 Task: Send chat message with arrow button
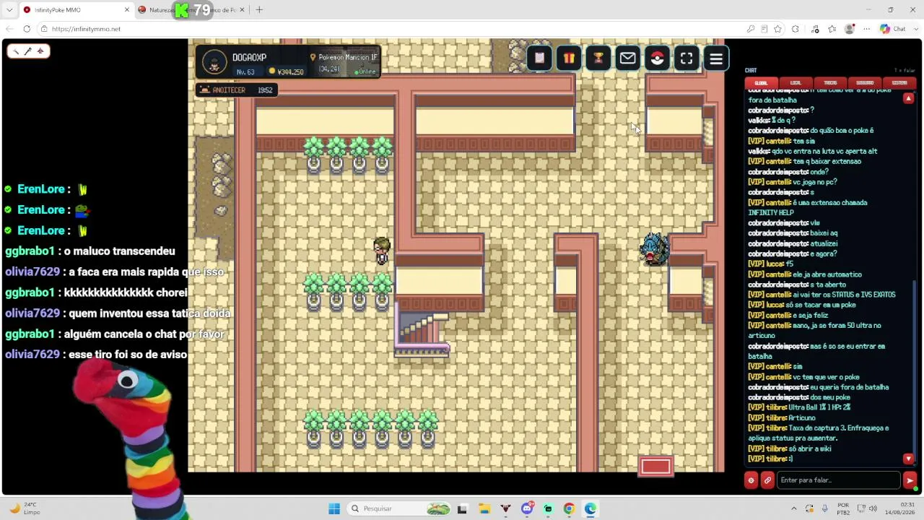[x=910, y=480]
